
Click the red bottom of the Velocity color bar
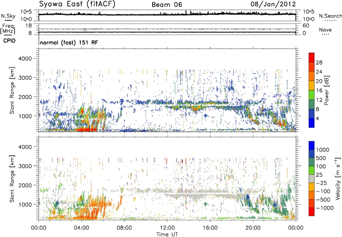(312, 212)
